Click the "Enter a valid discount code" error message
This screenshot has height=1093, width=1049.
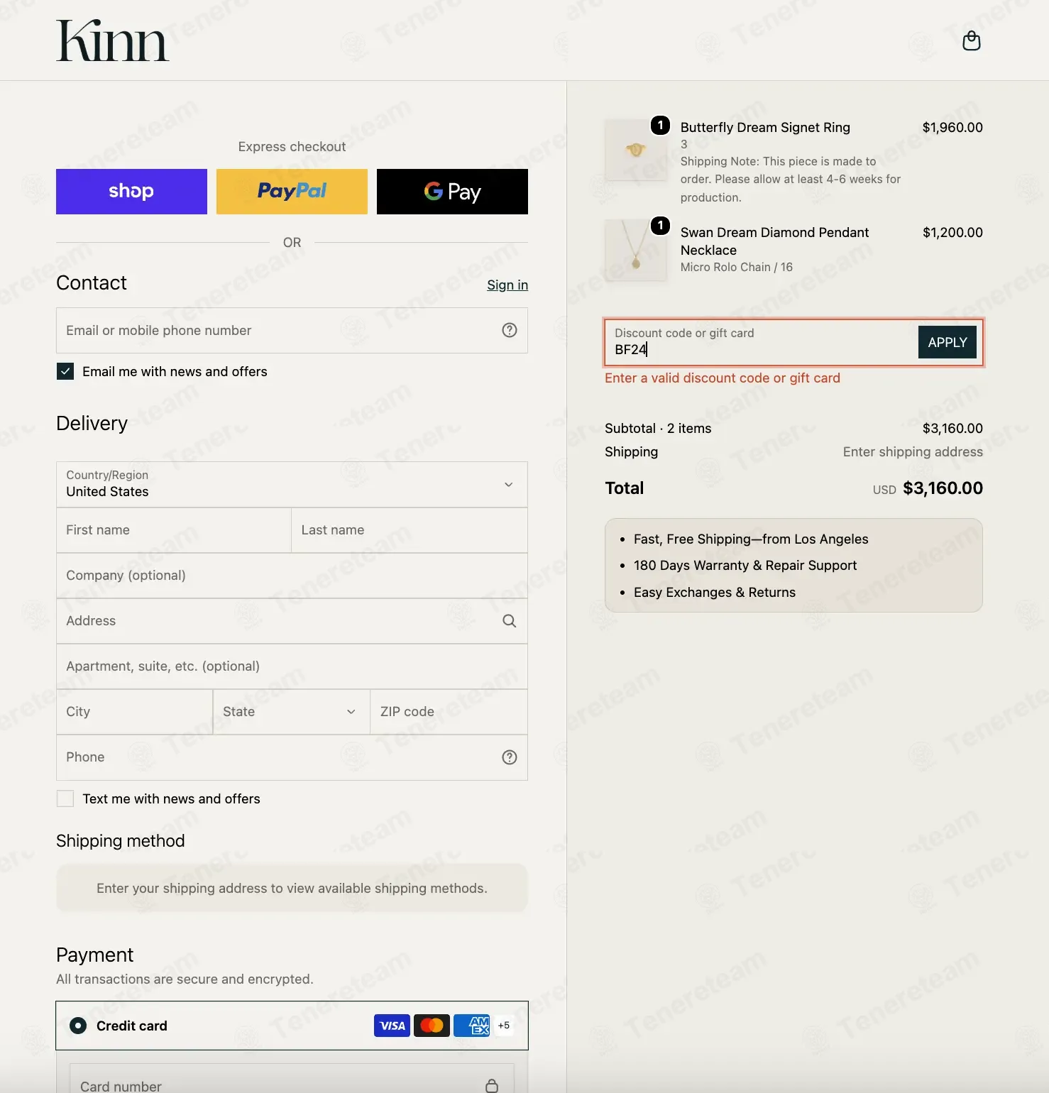point(723,378)
